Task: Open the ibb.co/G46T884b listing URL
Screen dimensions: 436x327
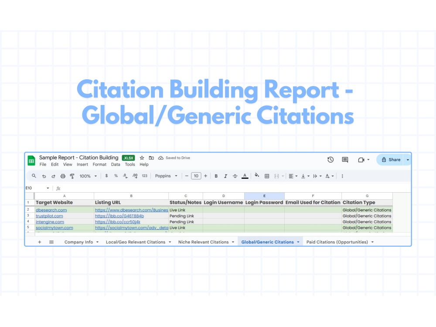Action: coord(119,216)
